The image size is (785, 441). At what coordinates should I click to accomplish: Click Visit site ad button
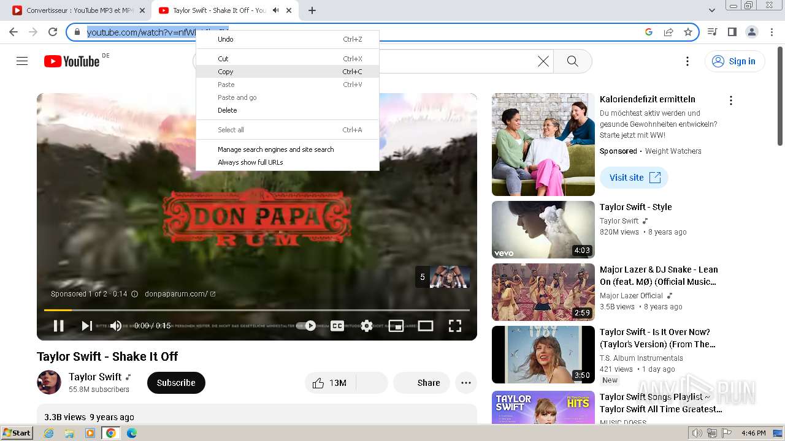(634, 178)
